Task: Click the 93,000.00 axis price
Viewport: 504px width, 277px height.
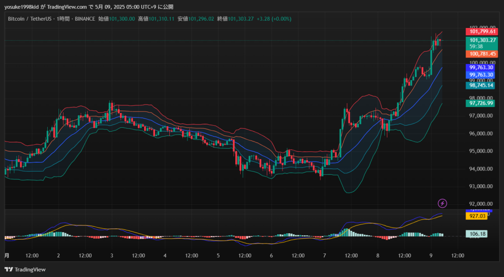Action: (481, 186)
